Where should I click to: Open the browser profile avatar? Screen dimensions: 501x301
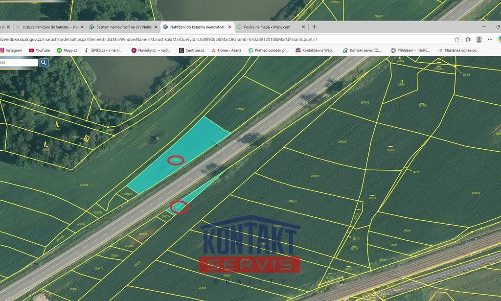(x=479, y=39)
